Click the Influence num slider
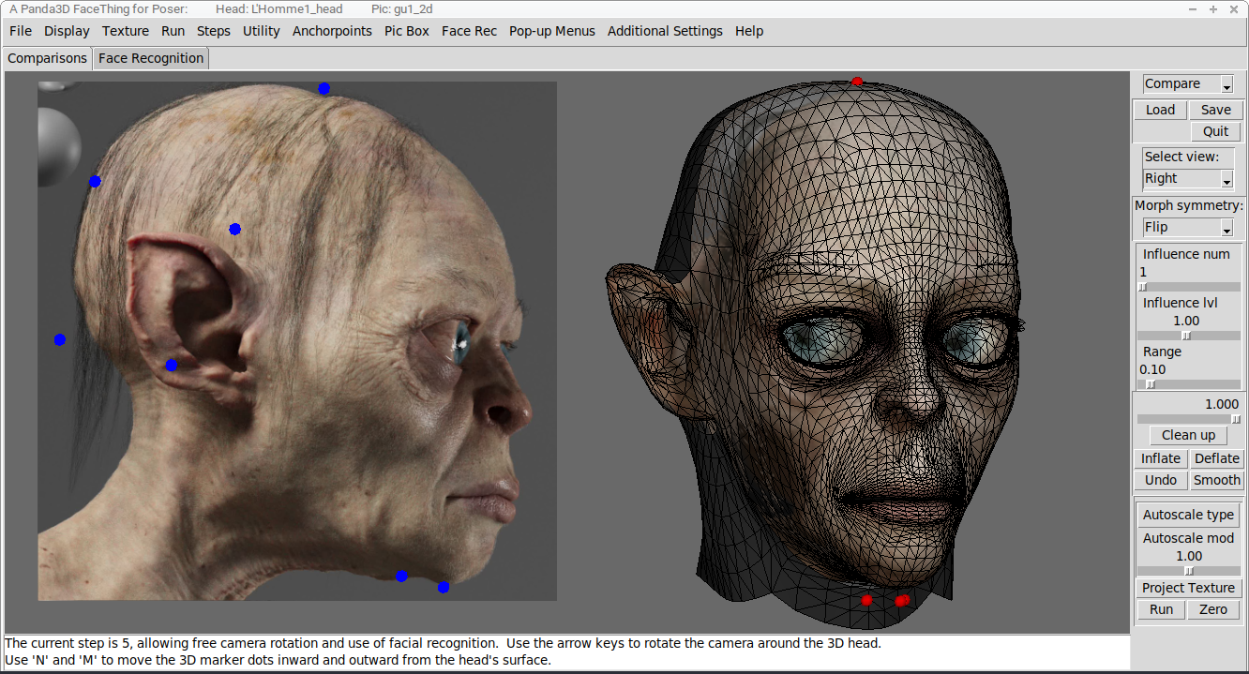 tap(1188, 287)
